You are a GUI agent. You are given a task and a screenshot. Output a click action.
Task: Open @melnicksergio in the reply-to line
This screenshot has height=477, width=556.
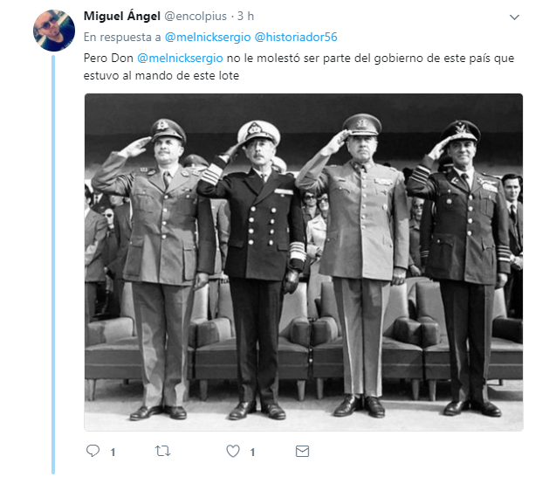coord(208,37)
